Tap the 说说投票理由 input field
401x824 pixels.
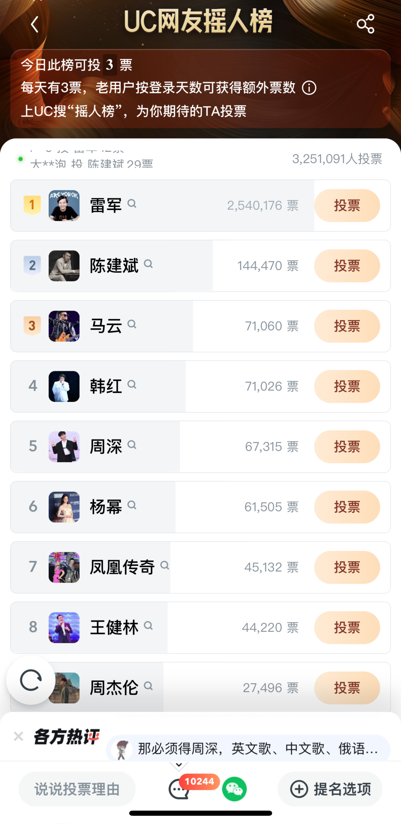77,789
